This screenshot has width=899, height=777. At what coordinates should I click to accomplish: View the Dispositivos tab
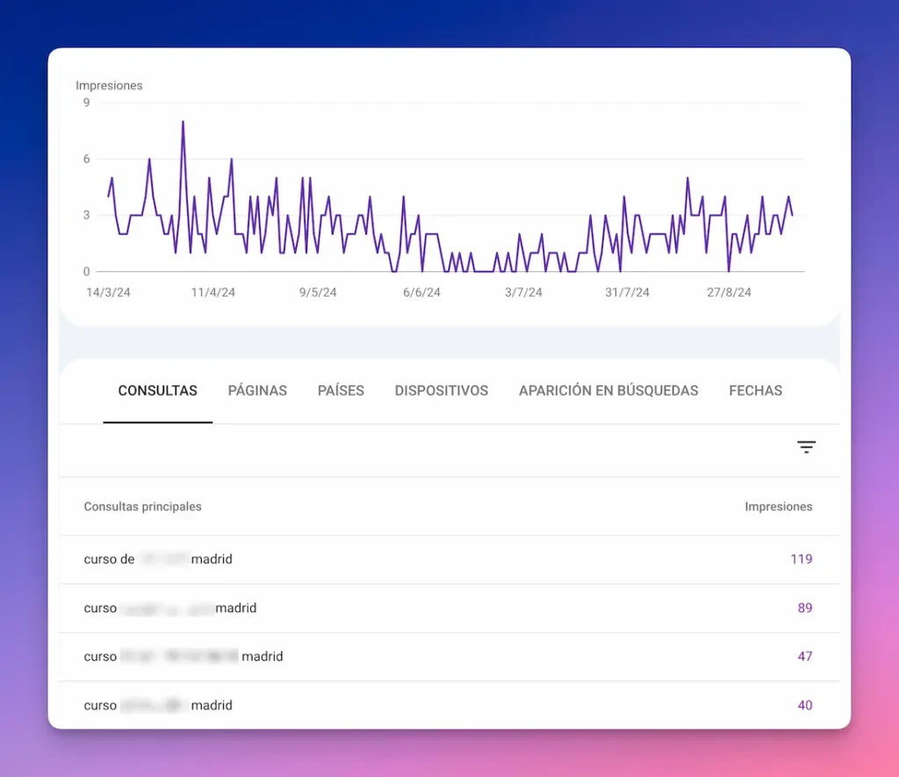[442, 391]
